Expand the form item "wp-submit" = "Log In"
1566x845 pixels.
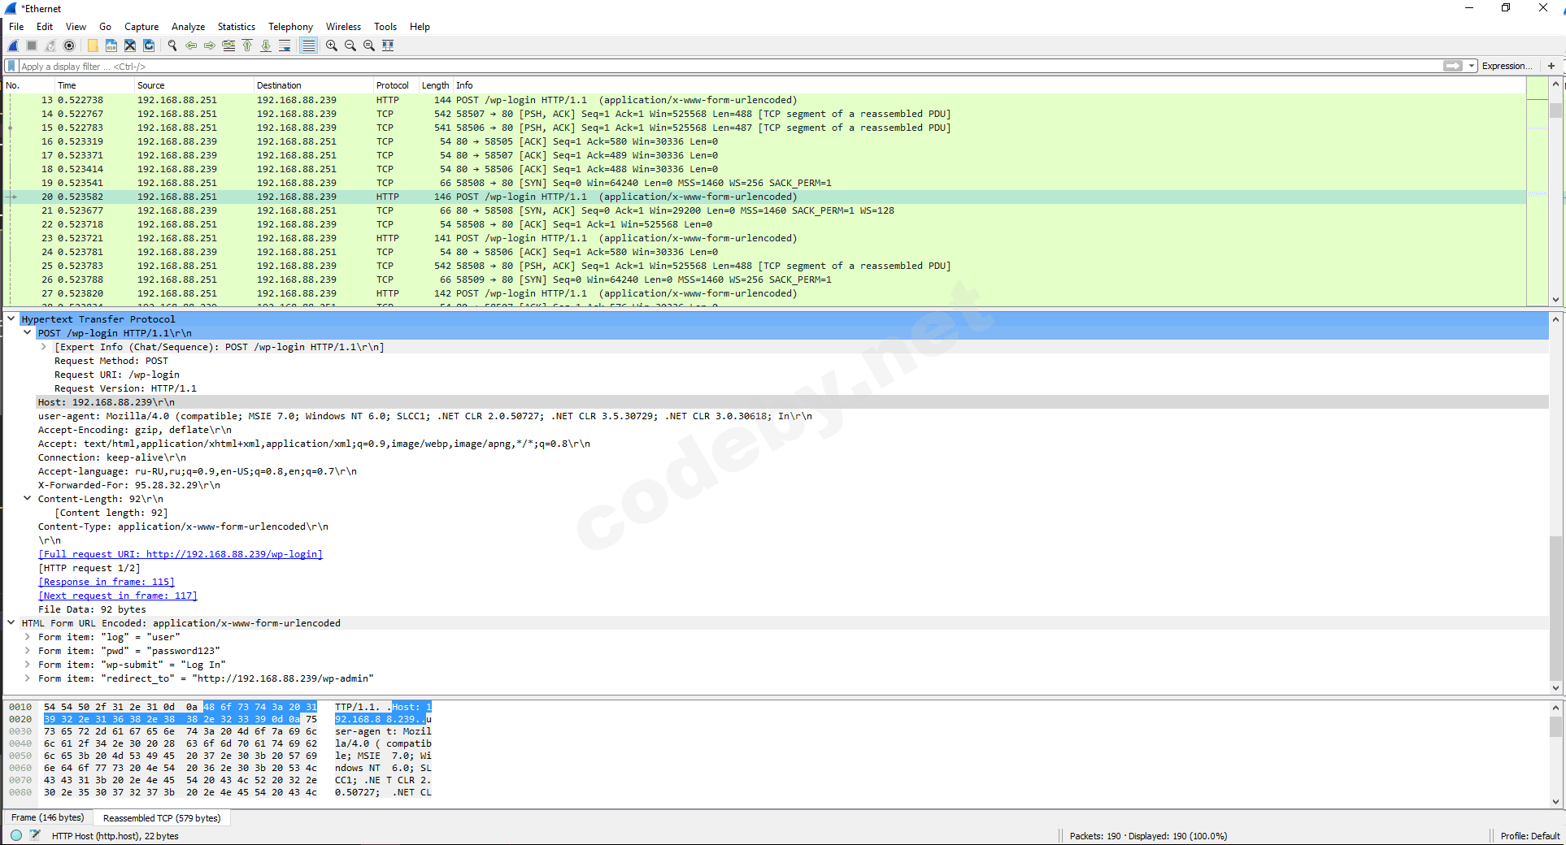28,665
